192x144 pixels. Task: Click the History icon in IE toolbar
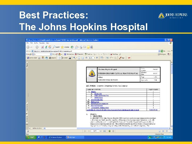72,47
